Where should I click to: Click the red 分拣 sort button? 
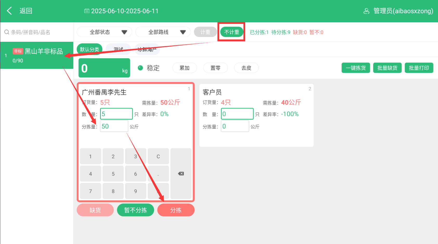coord(176,210)
